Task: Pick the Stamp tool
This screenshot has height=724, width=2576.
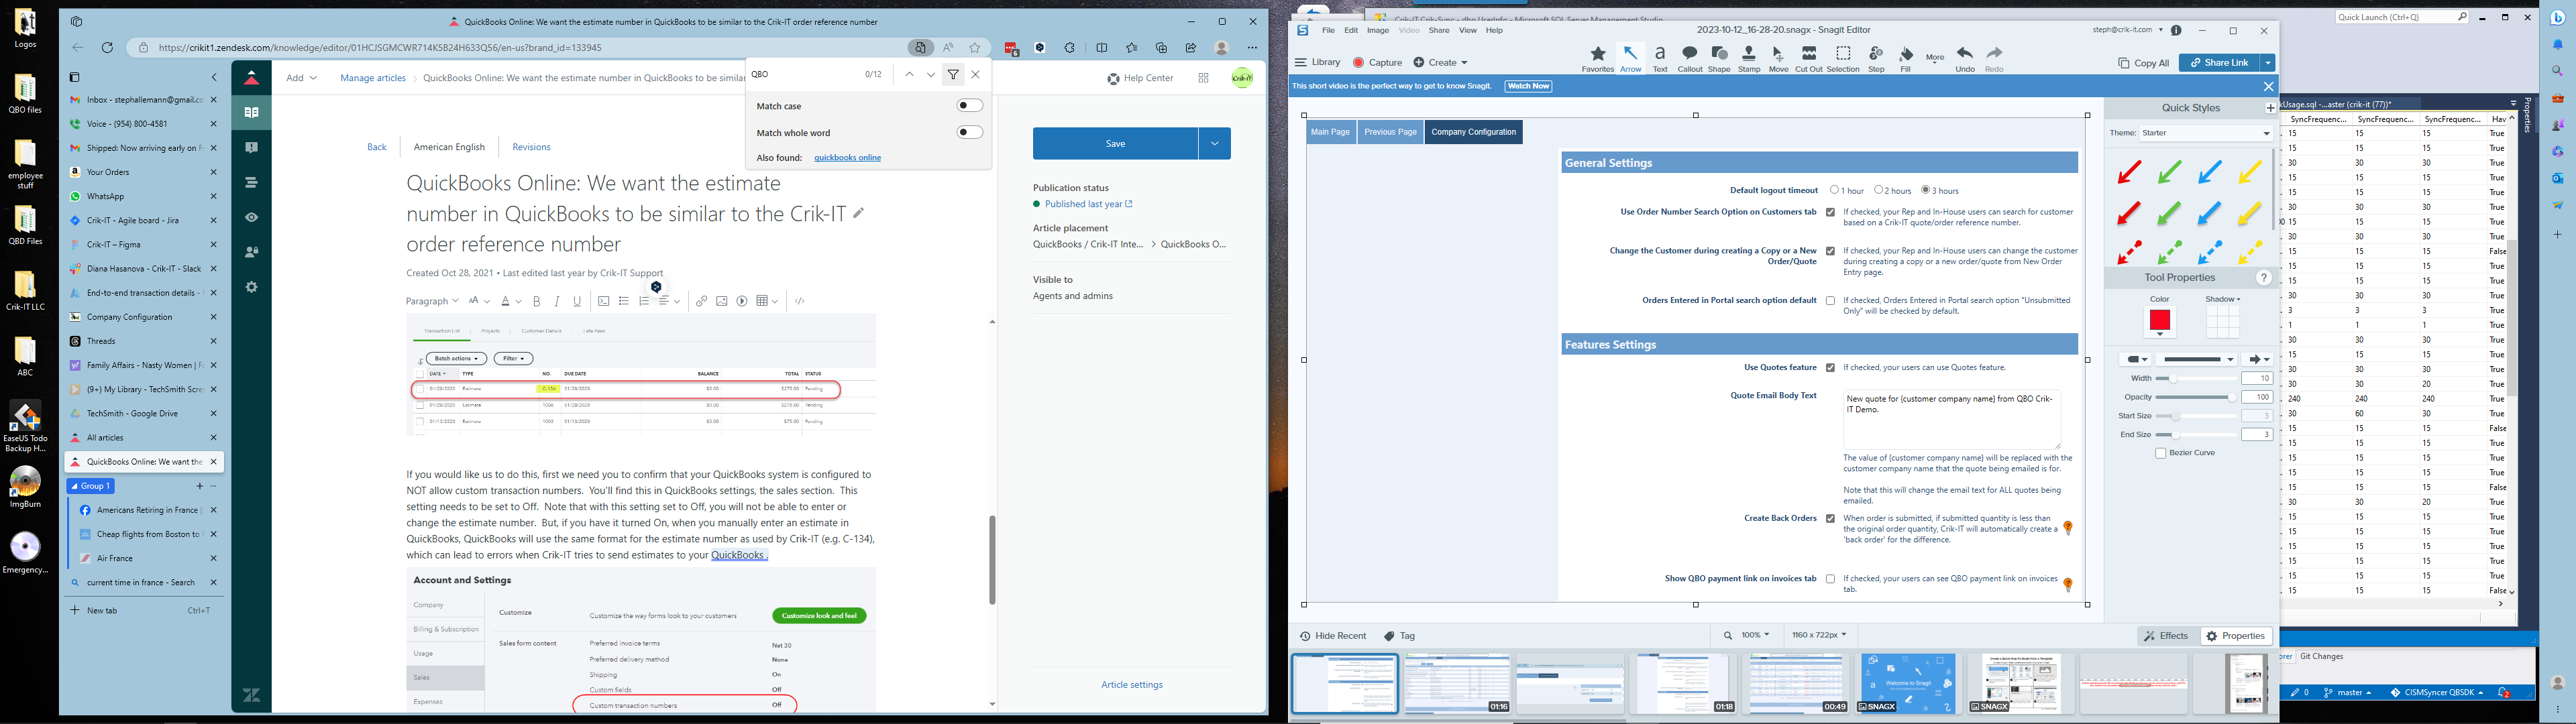Action: 1749,59
